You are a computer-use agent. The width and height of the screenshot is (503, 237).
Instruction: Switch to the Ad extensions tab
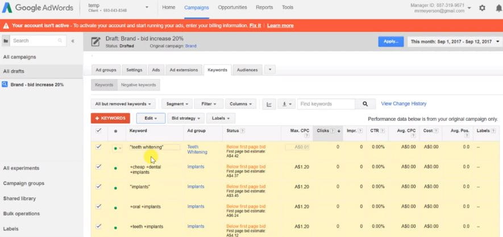tap(184, 70)
